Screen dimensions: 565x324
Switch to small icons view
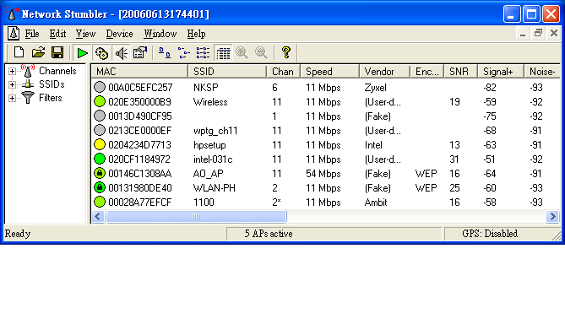(184, 53)
